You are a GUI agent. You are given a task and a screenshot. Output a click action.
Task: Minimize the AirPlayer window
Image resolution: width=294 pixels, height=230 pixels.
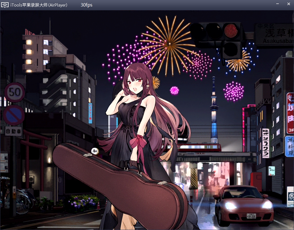click(277, 4)
